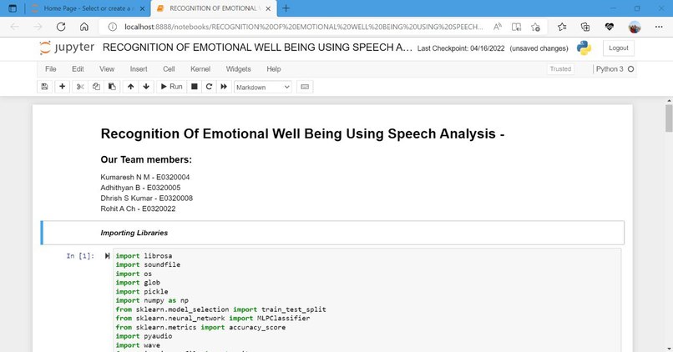Open browser Settings and more menu
This screenshot has width=673, height=352.
pos(659,27)
